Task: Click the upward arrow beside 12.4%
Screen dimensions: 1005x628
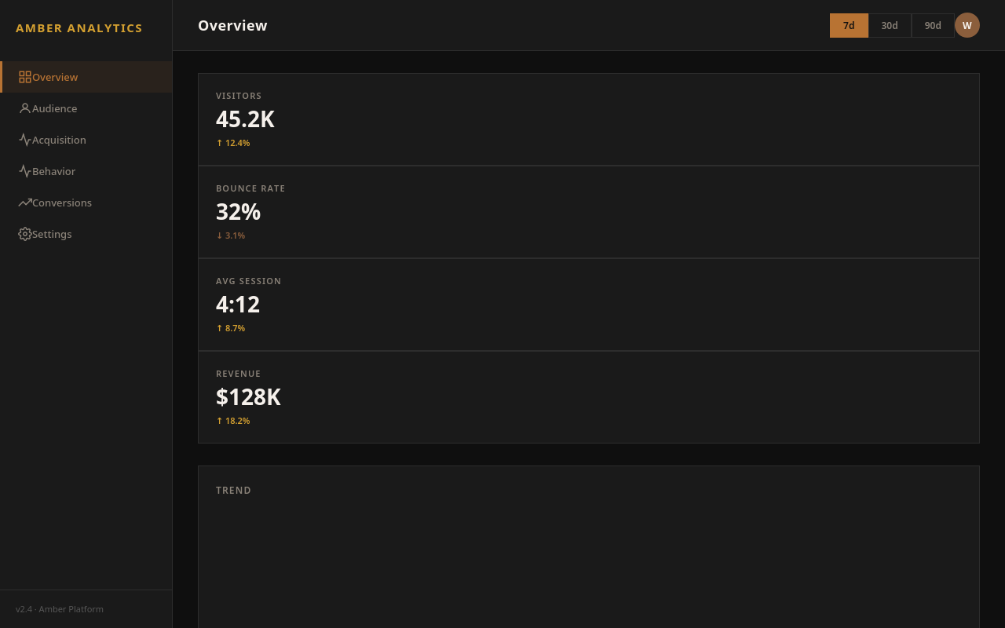Action: [219, 143]
